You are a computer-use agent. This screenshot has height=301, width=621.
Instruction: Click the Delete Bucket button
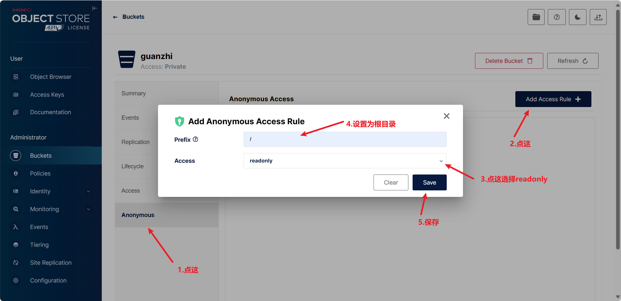(509, 61)
